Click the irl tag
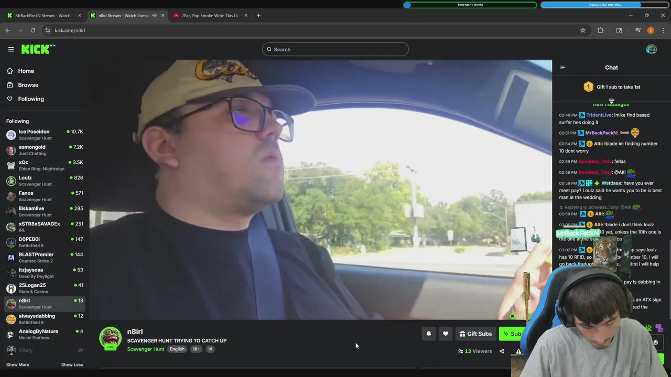 tap(210, 349)
